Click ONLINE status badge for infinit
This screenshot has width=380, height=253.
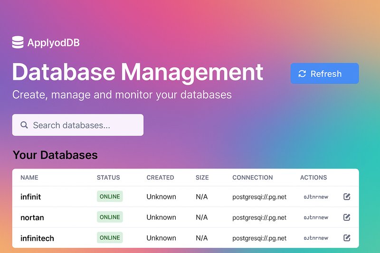click(x=110, y=197)
